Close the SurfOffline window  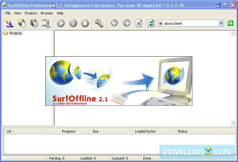tap(233, 5)
